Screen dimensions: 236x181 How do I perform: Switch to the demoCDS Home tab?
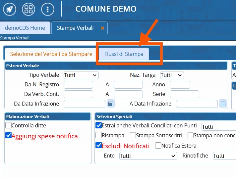[25, 28]
